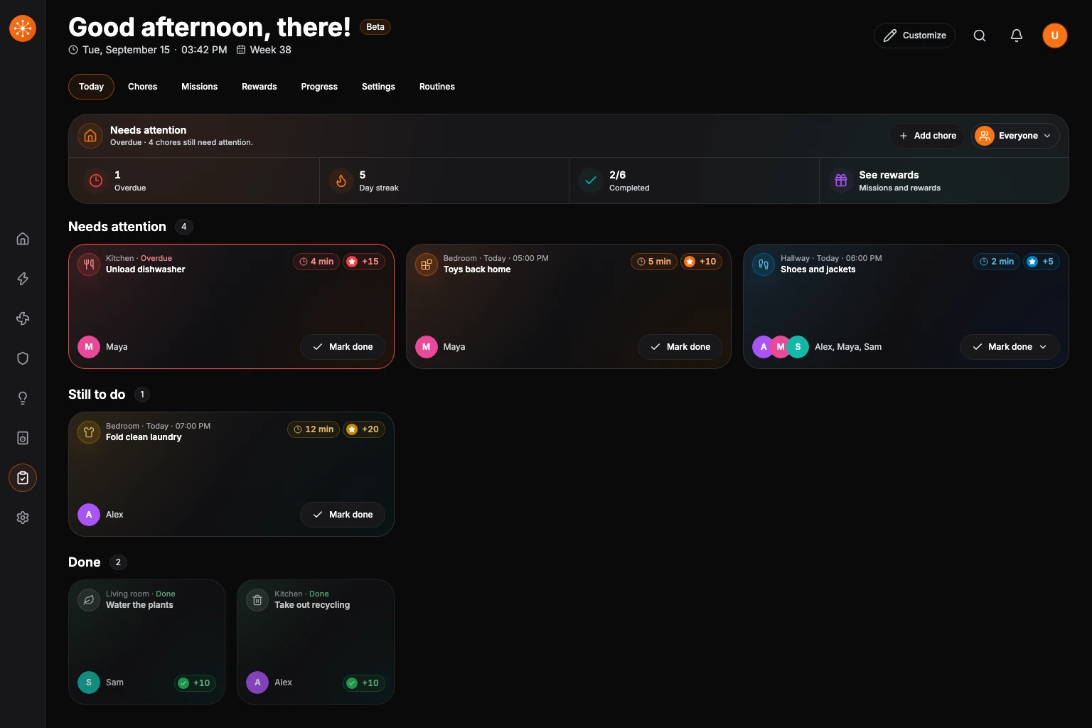The image size is (1092, 728).
Task: Open the puzzle piece sidebar icon
Action: (23, 318)
